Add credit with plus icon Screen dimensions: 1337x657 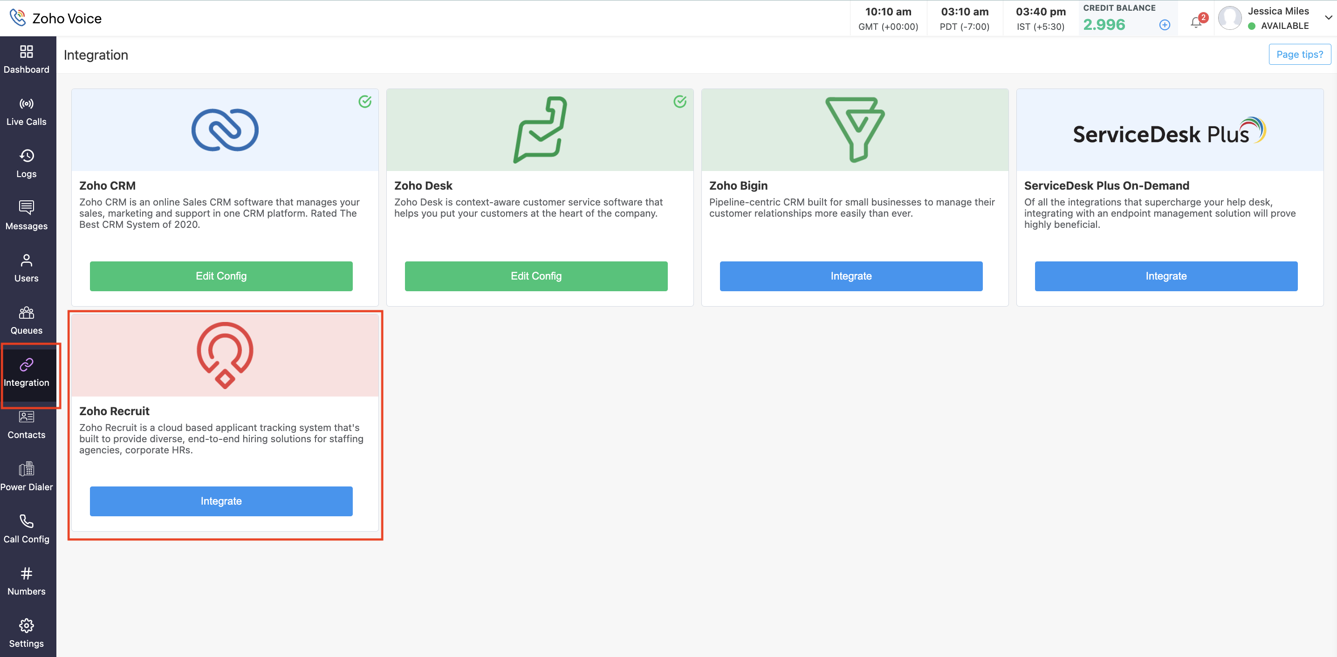1164,25
